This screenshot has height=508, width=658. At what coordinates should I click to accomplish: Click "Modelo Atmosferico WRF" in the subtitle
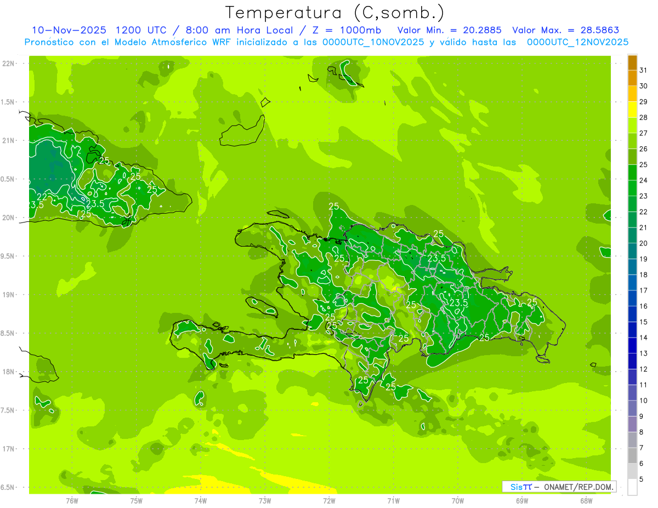tap(176, 42)
